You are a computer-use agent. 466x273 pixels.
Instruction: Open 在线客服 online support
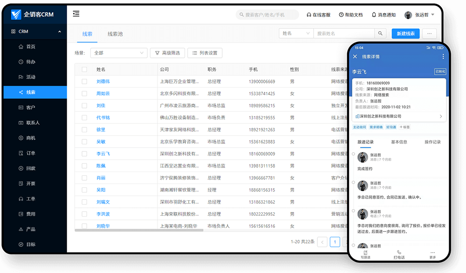(318, 15)
